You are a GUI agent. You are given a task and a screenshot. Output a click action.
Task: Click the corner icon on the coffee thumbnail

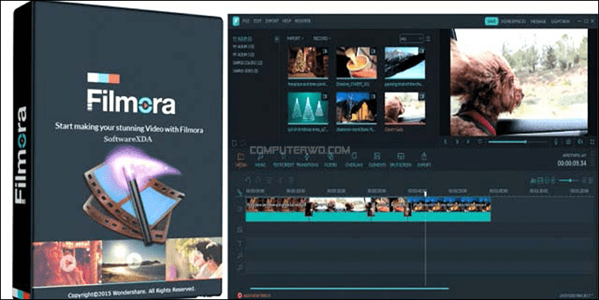374,51
